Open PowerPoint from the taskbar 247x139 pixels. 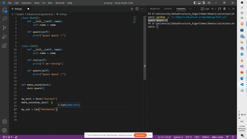[242, 72]
